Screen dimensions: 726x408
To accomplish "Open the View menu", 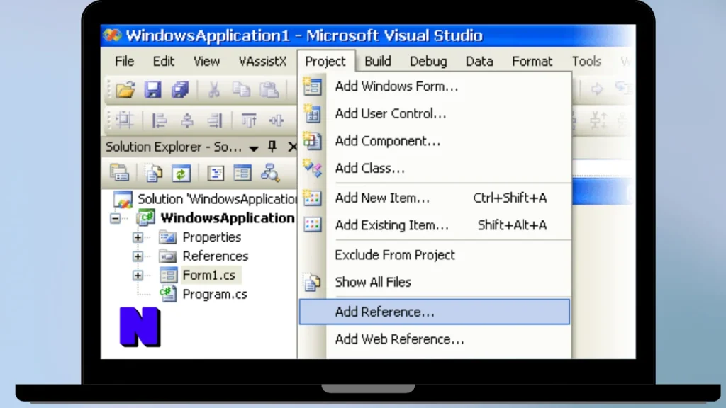I will [206, 62].
